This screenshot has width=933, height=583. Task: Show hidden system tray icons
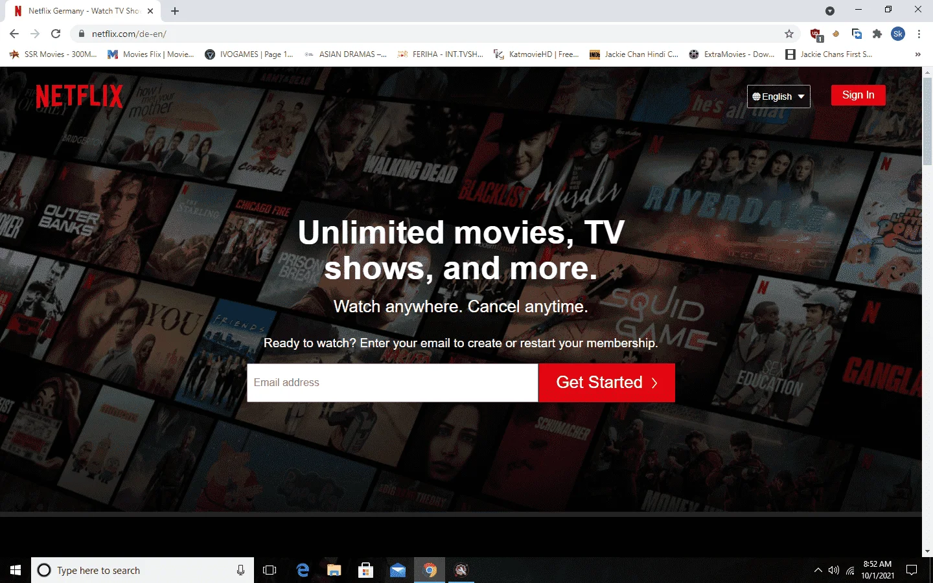(x=818, y=570)
